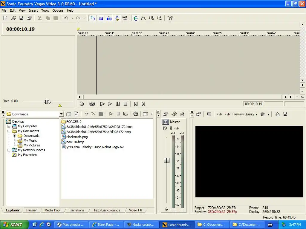The width and height of the screenshot is (306, 229).
Task: Open the overlays grid dropdown arrow
Action: click(x=269, y=114)
